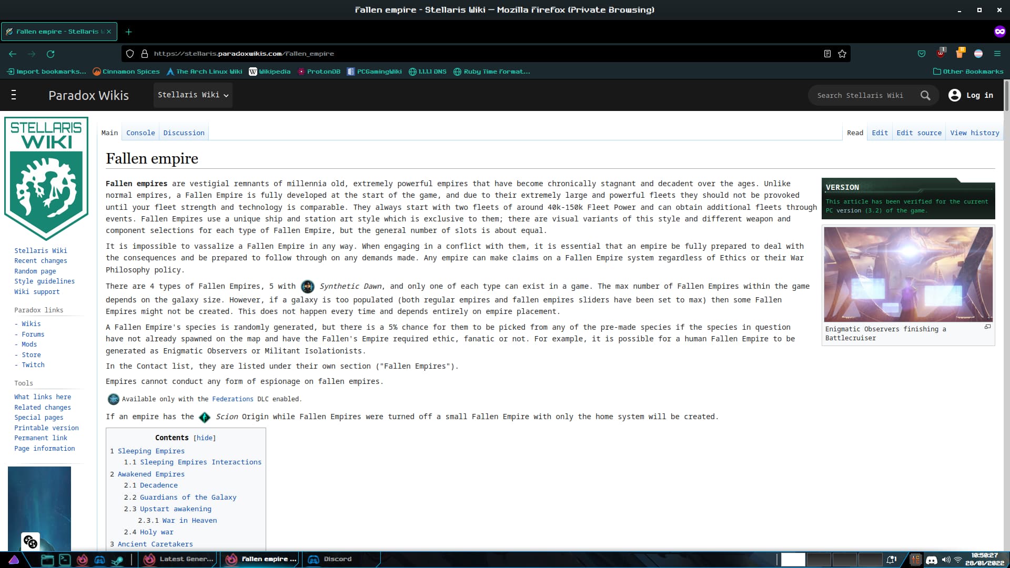Open the Stellaris Wiki dropdown

[193, 95]
